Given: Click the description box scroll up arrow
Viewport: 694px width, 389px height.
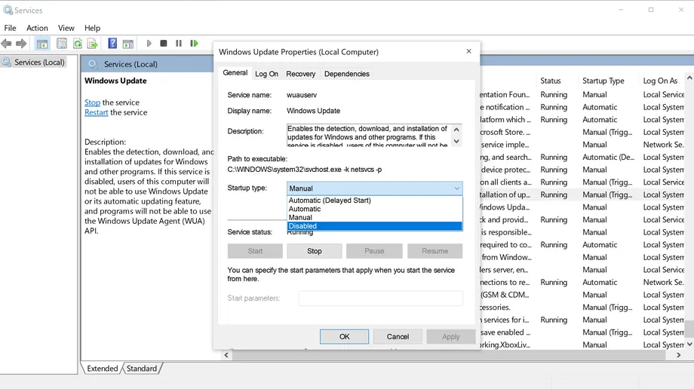Looking at the screenshot, I should 457,129.
